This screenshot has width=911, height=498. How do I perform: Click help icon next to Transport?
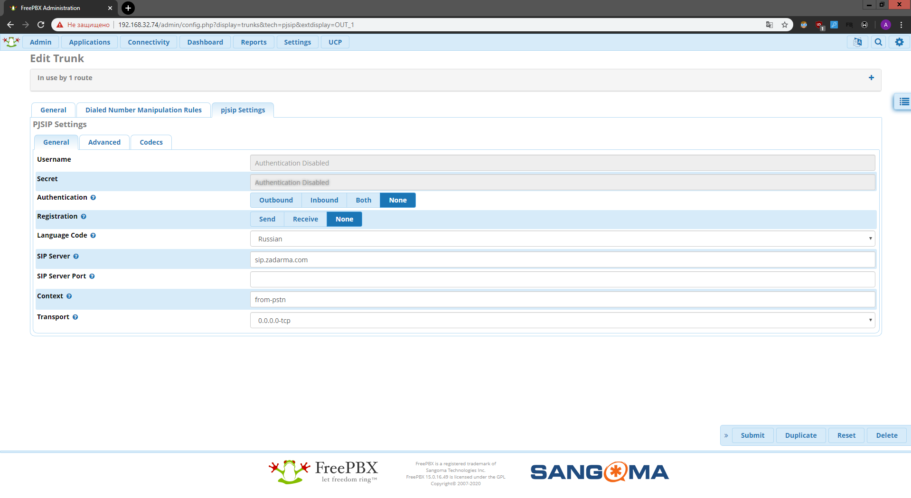75,317
